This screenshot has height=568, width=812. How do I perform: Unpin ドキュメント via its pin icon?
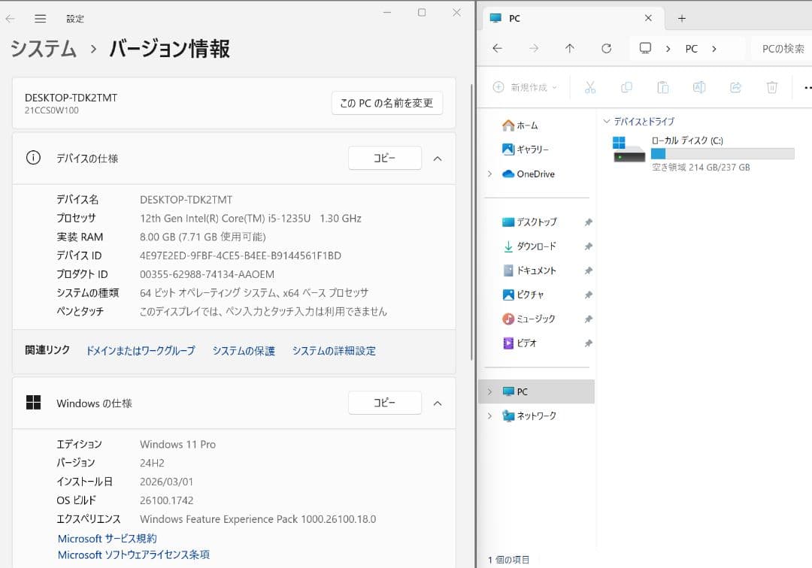(x=588, y=270)
